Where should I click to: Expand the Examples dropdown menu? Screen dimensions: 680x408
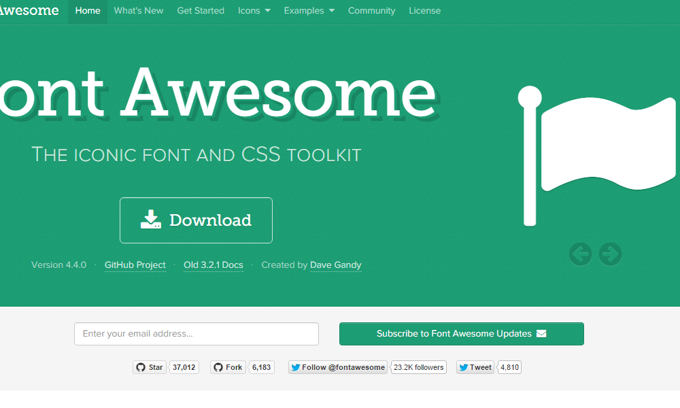pyautogui.click(x=309, y=11)
